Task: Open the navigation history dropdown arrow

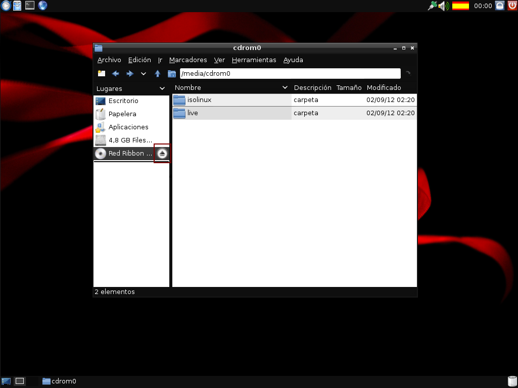Action: [x=144, y=74]
